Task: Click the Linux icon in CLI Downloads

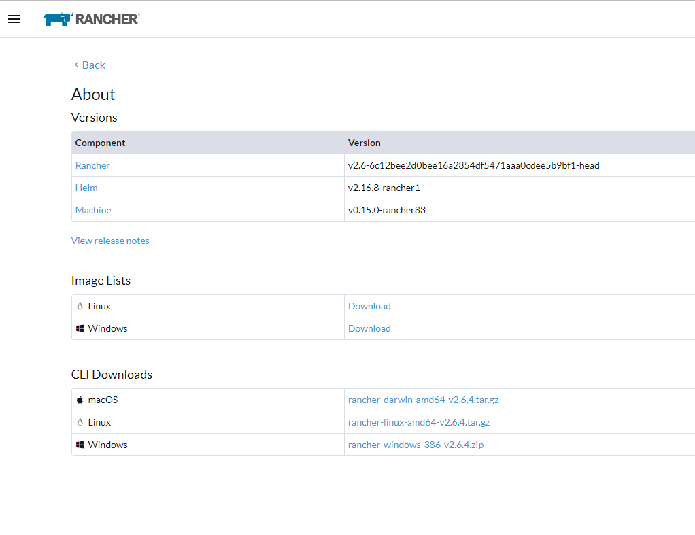Action: [80, 422]
